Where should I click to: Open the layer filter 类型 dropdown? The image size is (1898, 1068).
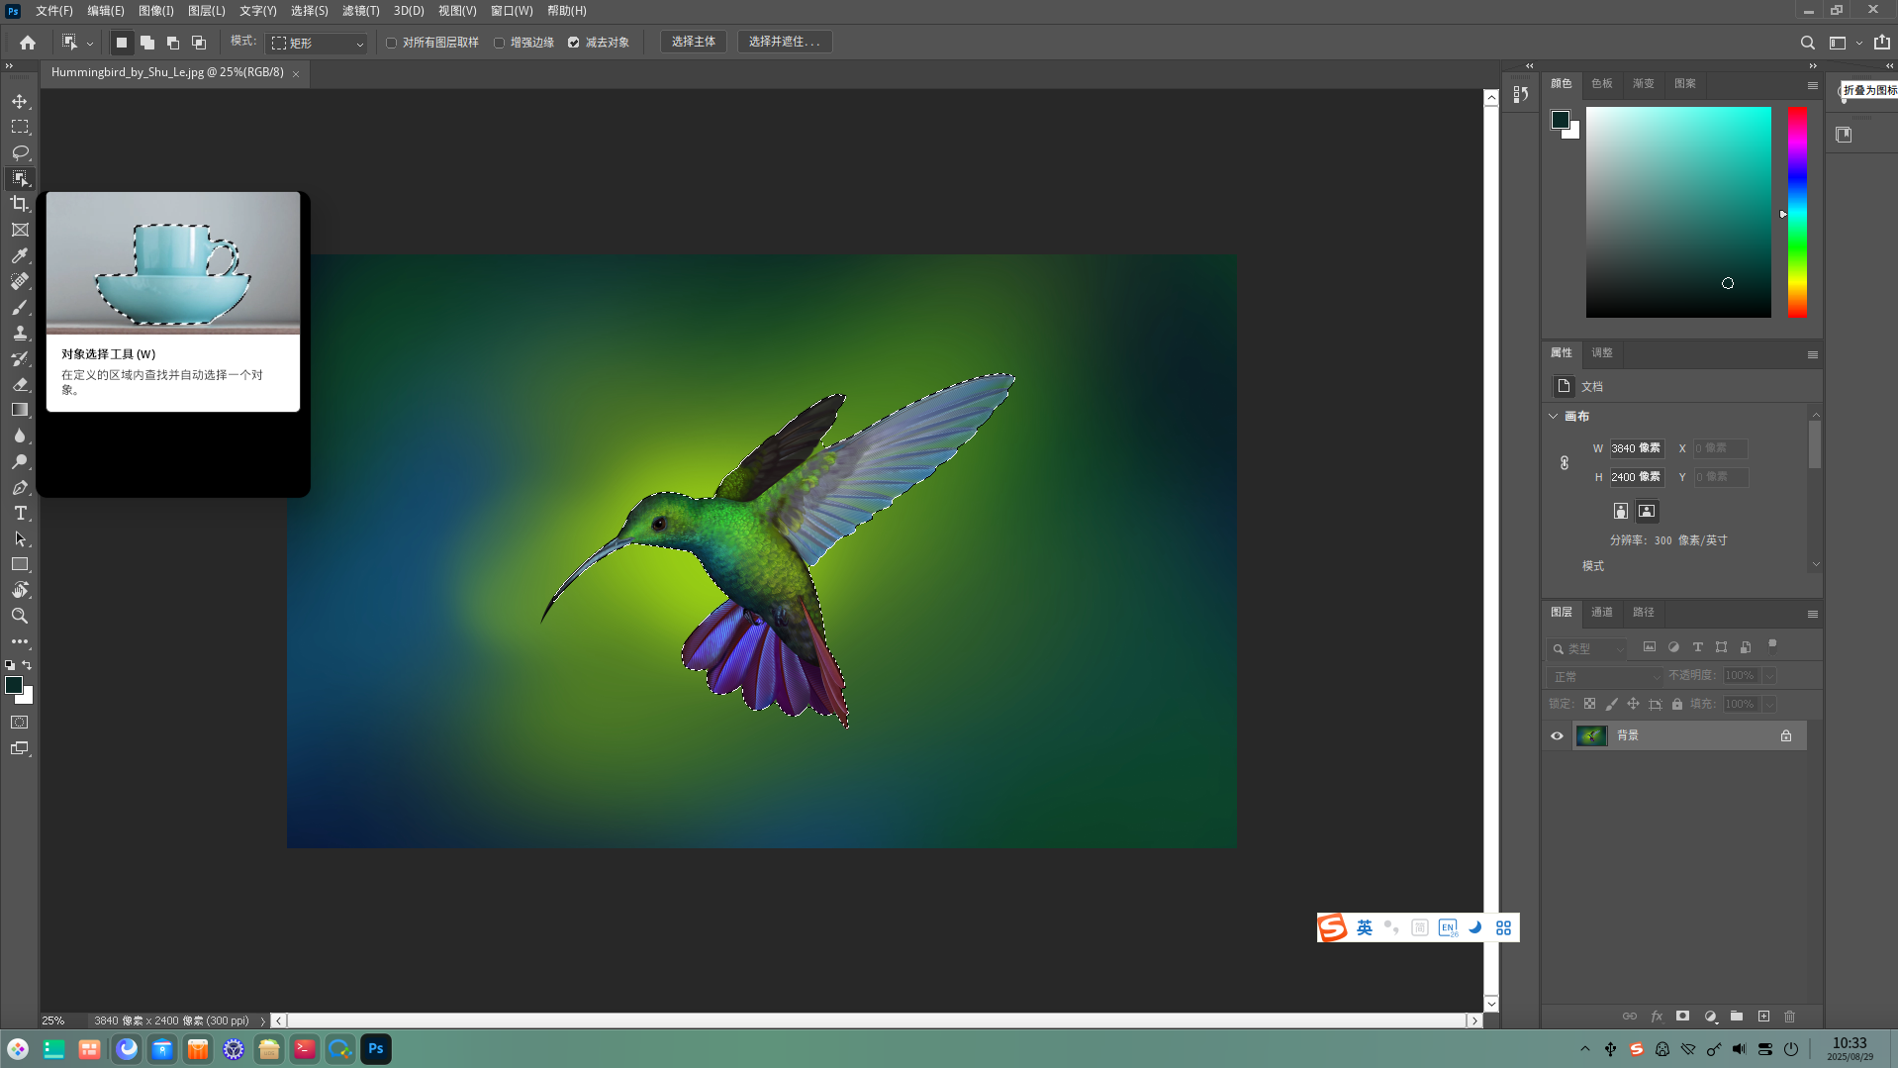click(x=1588, y=649)
